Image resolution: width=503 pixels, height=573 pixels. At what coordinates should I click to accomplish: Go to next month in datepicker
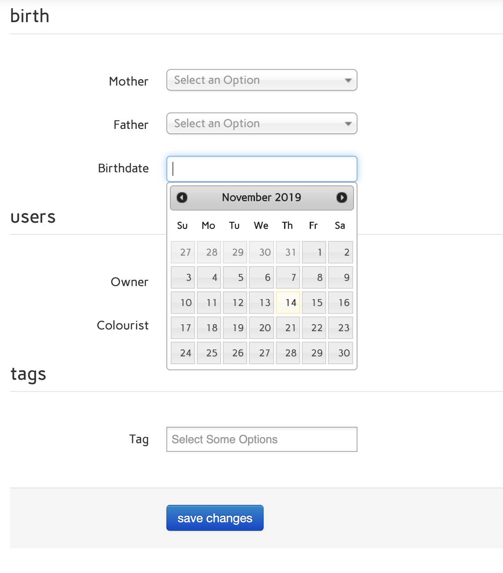pos(342,198)
